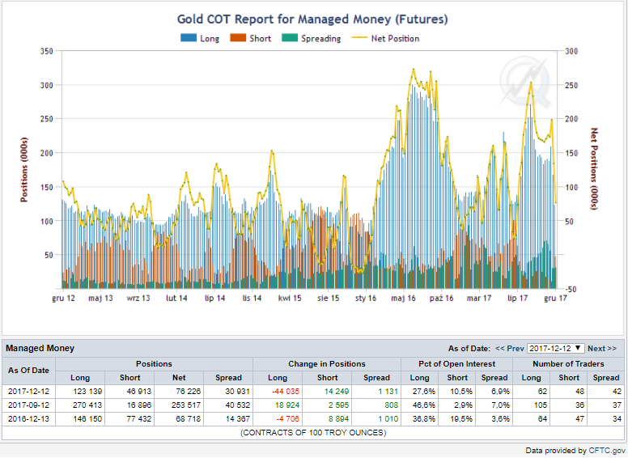This screenshot has height=458, width=628.
Task: Toggle the Long series in chart legend
Action: [x=200, y=38]
